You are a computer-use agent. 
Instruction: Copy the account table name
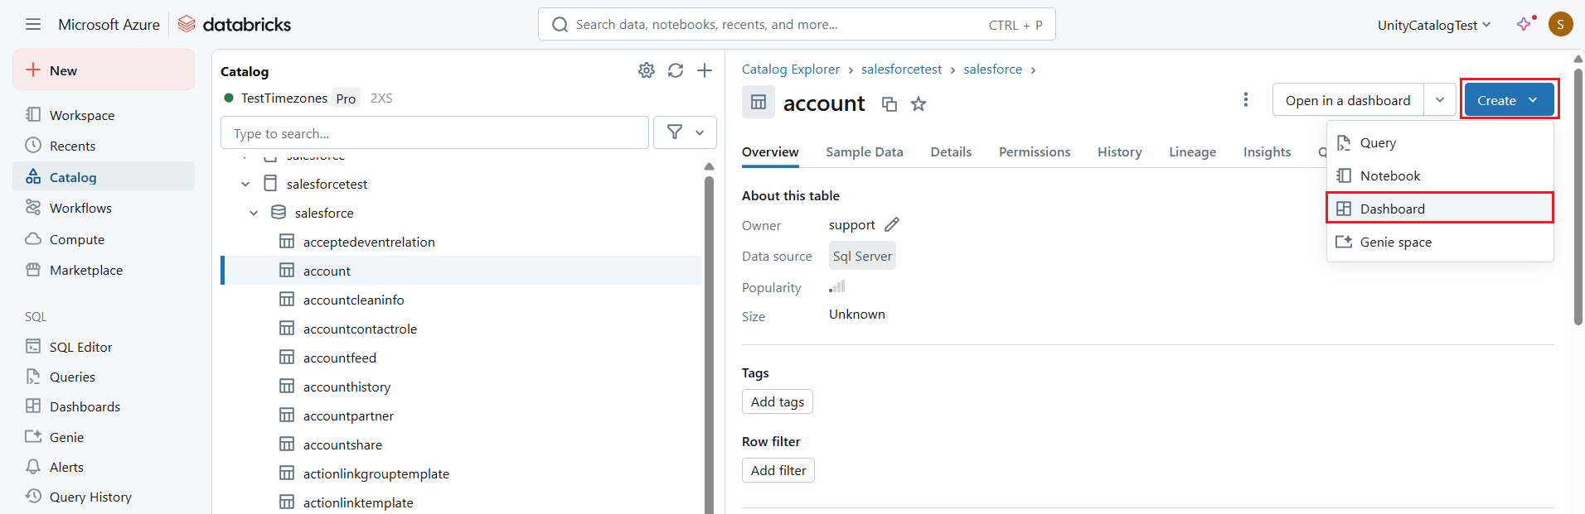coord(889,104)
